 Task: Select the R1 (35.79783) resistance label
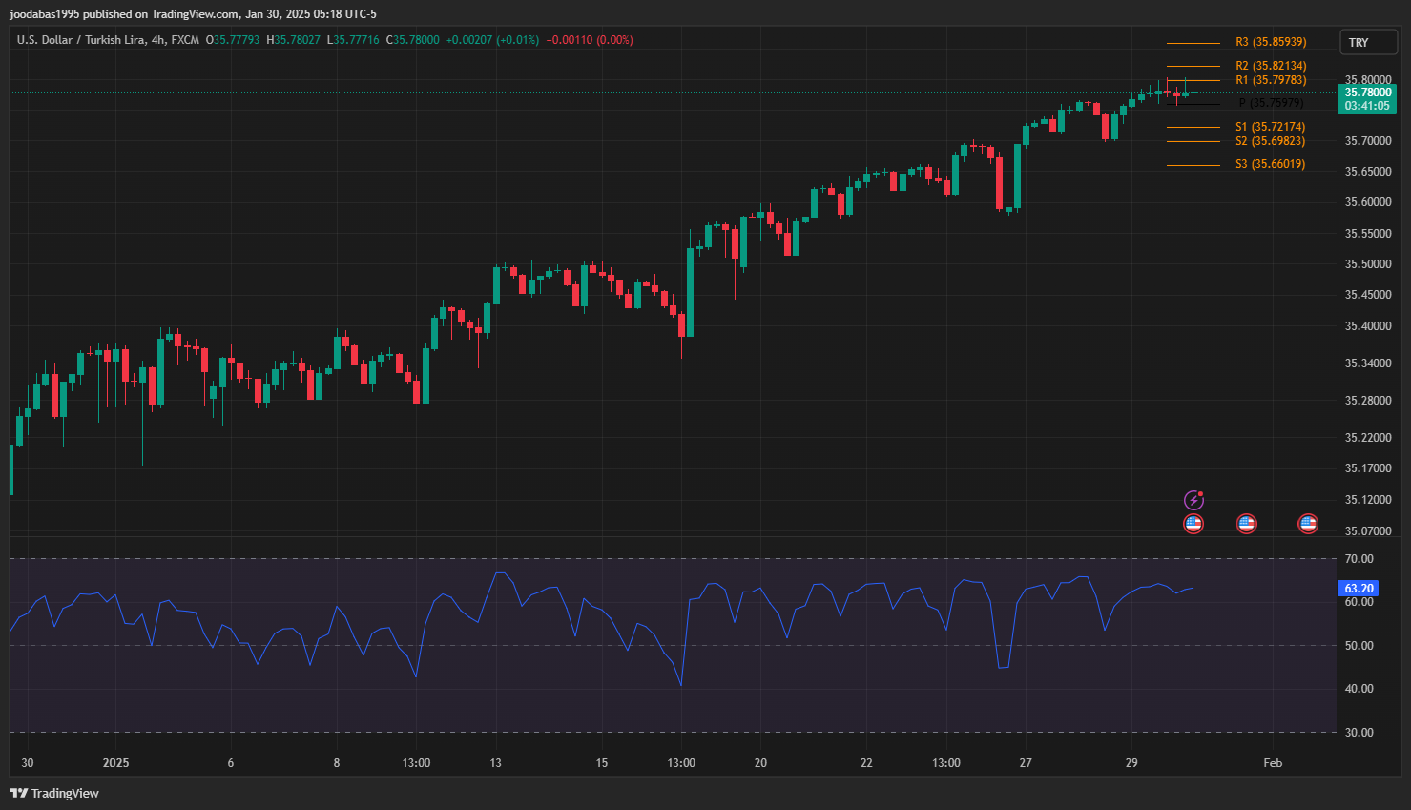point(1271,80)
